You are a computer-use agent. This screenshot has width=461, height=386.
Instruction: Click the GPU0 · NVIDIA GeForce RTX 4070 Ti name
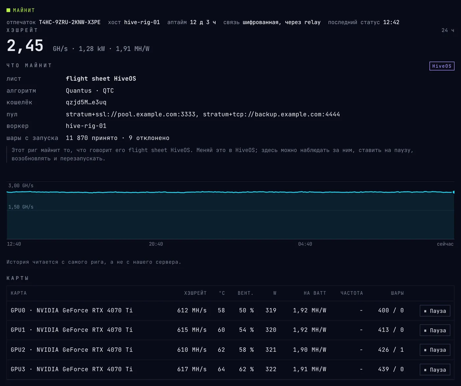(72, 311)
